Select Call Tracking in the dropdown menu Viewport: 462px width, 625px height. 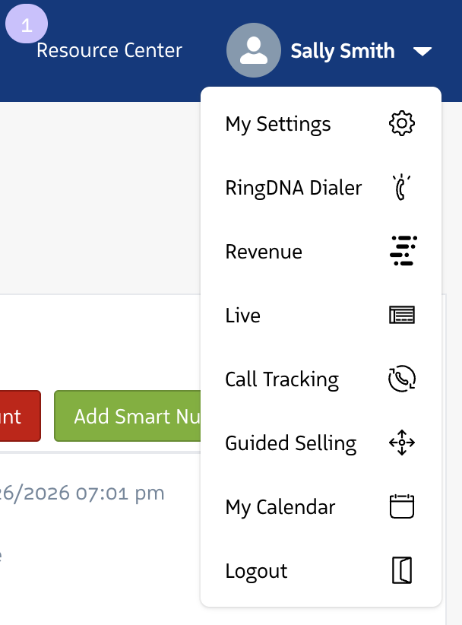282,379
